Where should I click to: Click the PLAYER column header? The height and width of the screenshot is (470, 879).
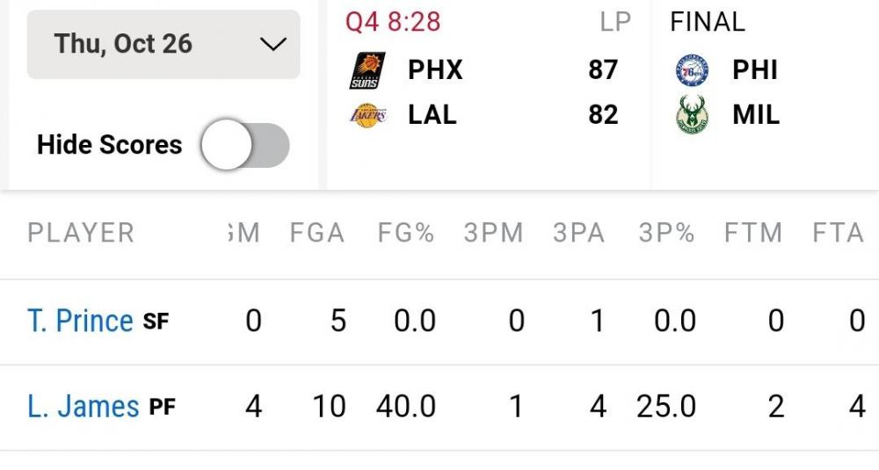(x=81, y=233)
